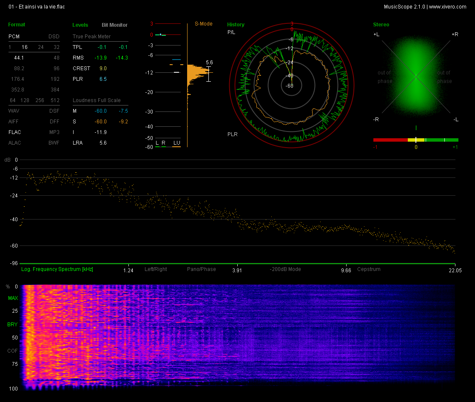Switch spectrum to Cepstrum view
Screen dimensions: 475x402
click(x=369, y=269)
